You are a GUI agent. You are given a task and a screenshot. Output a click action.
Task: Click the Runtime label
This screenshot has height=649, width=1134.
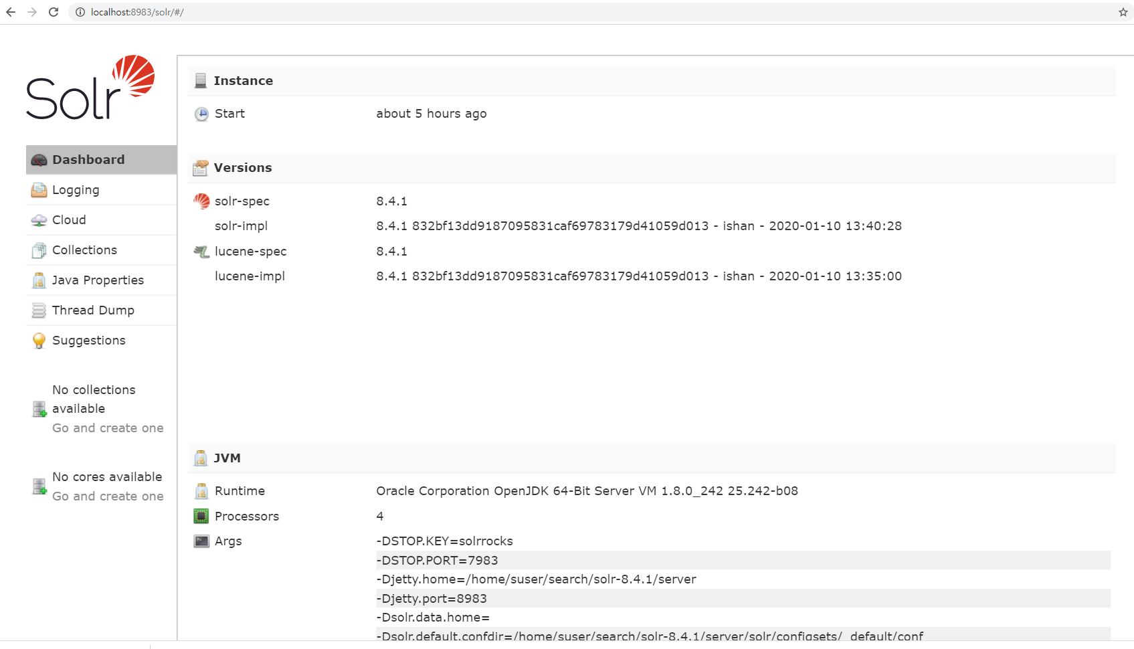pos(240,491)
